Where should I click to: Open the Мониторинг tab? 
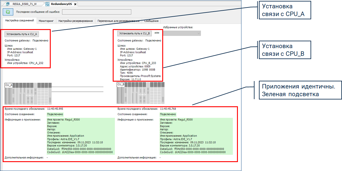coord(46,21)
